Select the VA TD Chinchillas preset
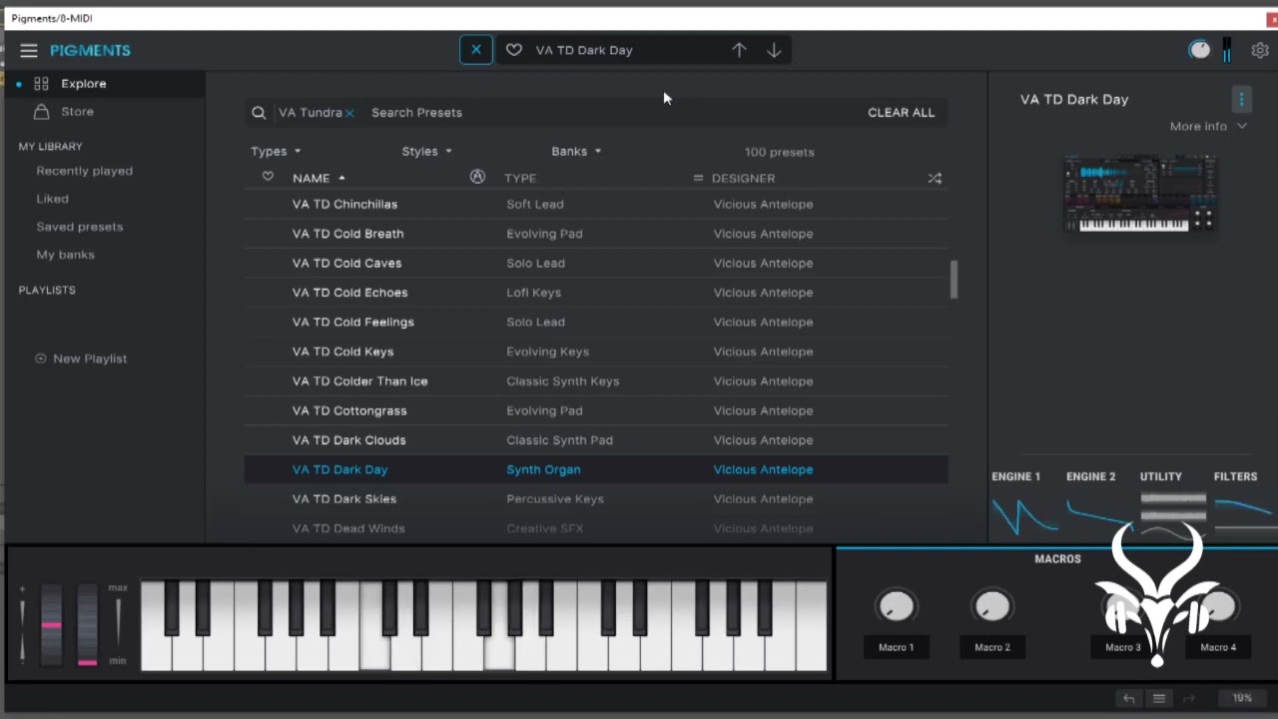The image size is (1278, 719). [596, 204]
